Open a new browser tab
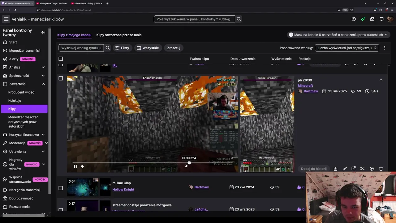The height and width of the screenshot is (223, 396). (107, 3)
